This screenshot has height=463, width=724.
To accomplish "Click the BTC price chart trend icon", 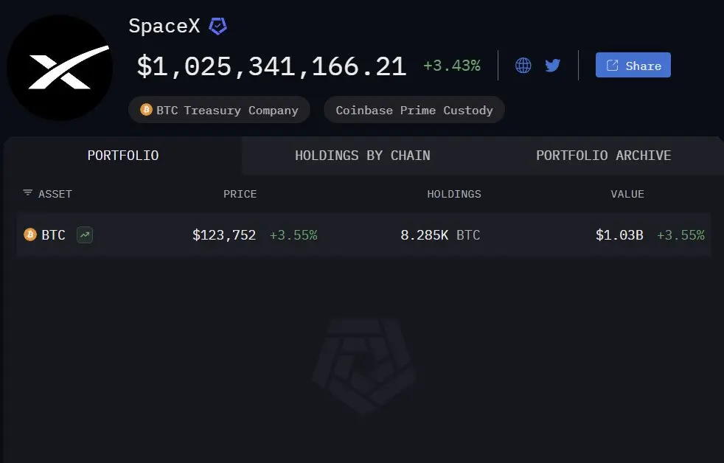I will coord(85,234).
